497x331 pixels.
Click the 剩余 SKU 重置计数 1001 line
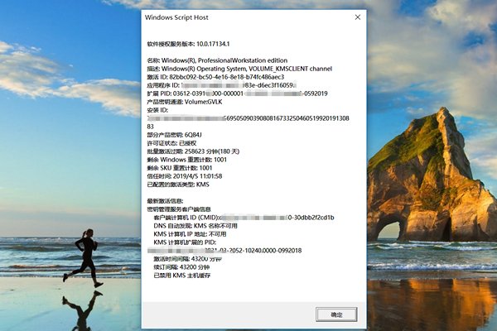[x=180, y=168]
